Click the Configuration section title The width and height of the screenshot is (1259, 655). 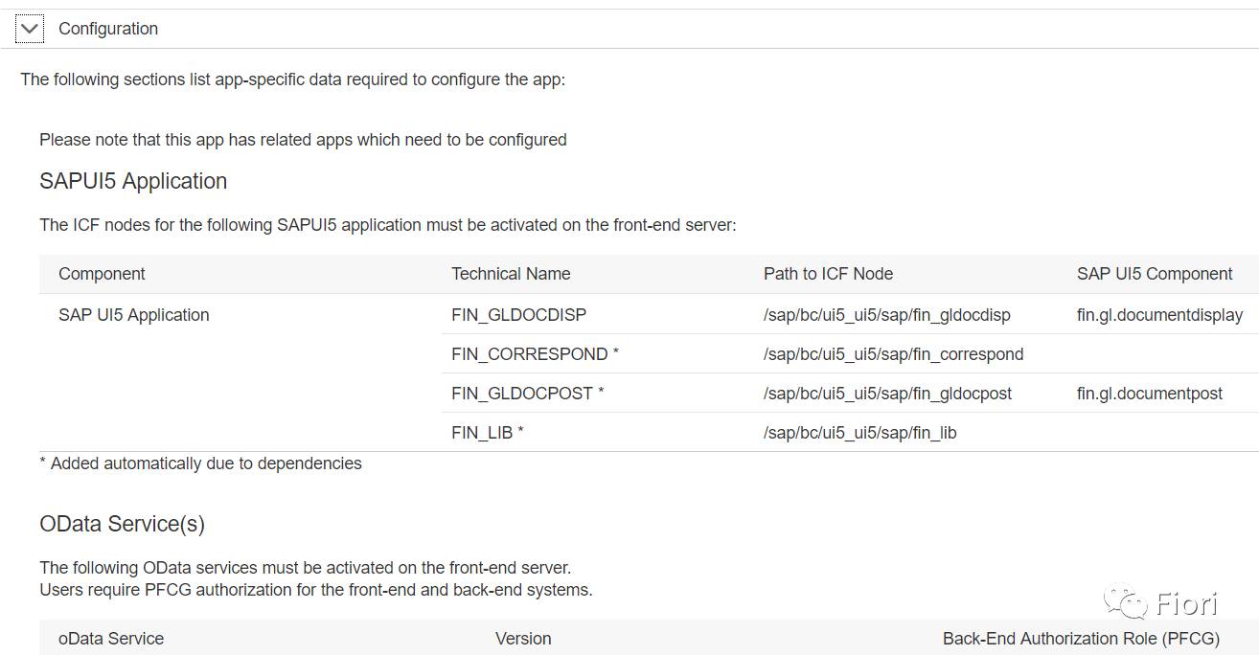[108, 29]
